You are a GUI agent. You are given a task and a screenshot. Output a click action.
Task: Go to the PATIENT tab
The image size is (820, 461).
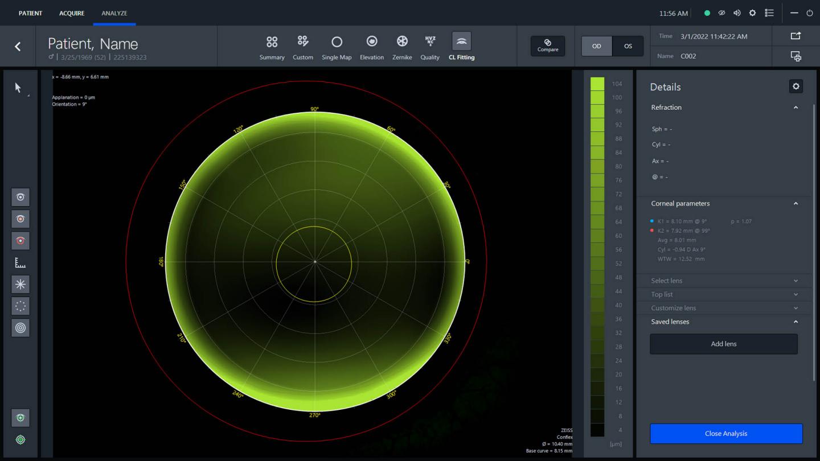30,13
